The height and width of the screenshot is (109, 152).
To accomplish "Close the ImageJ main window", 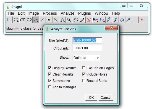I will pos(141,6).
